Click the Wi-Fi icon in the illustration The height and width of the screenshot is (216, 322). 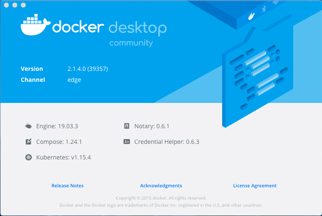click(275, 3)
